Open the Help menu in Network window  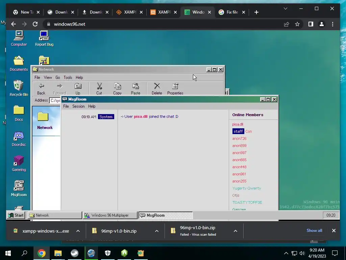coord(79,78)
